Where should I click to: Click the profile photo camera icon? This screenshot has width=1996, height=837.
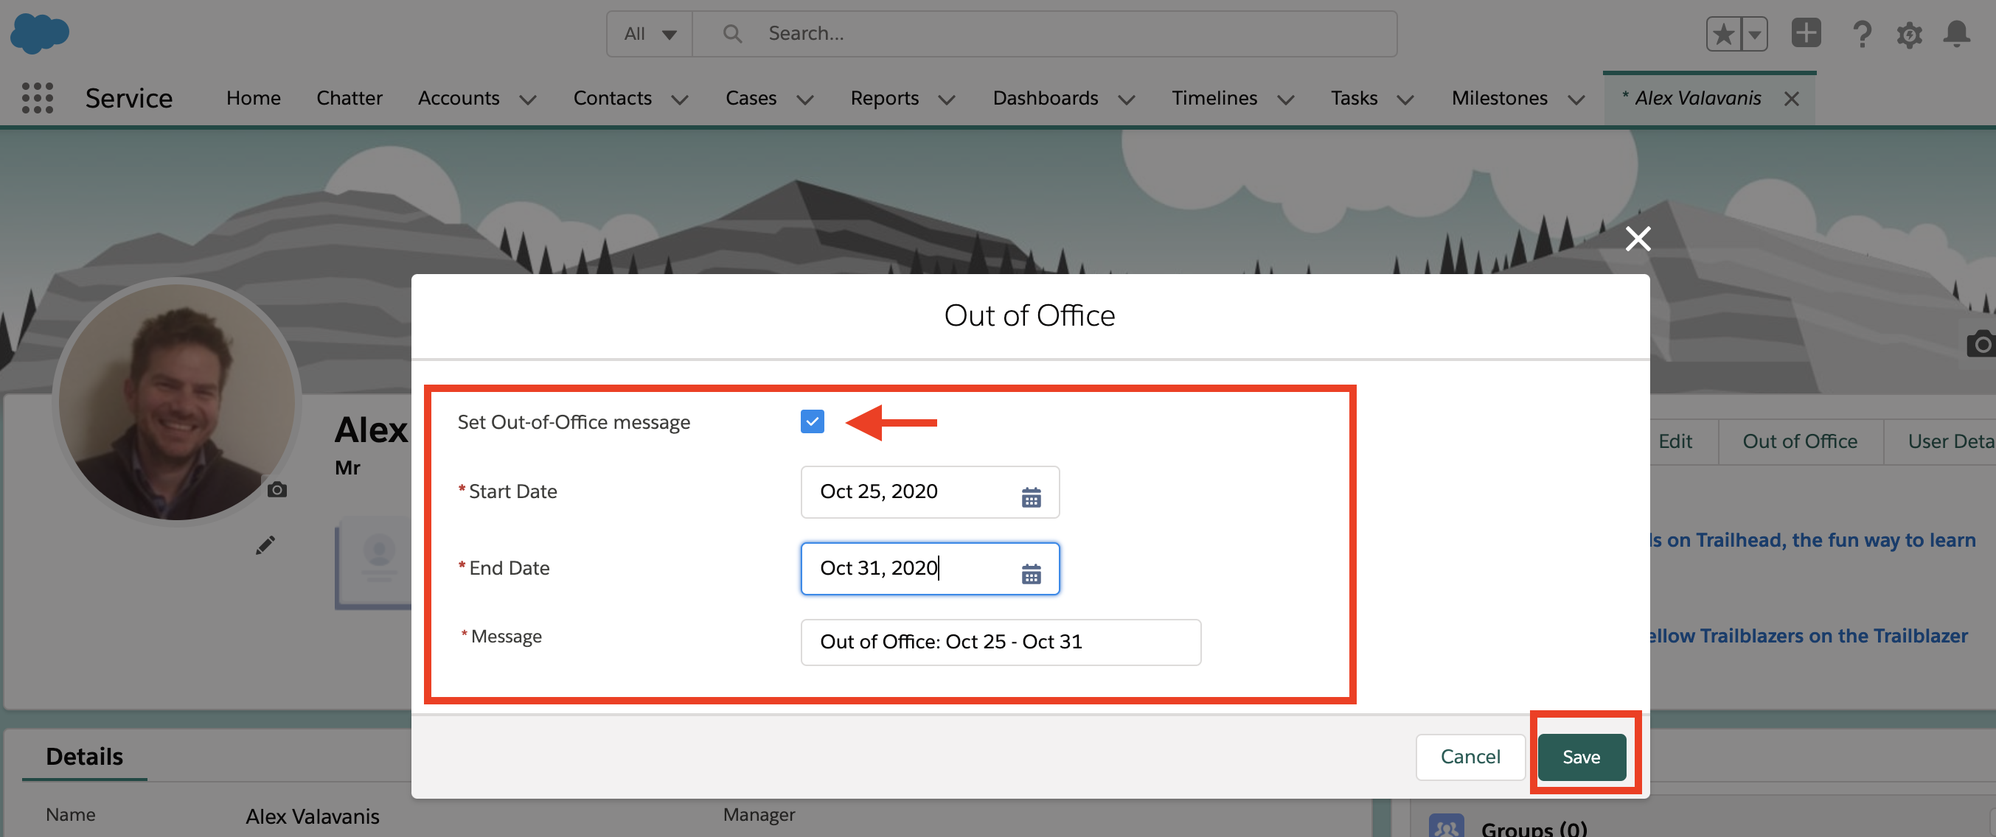(x=277, y=489)
